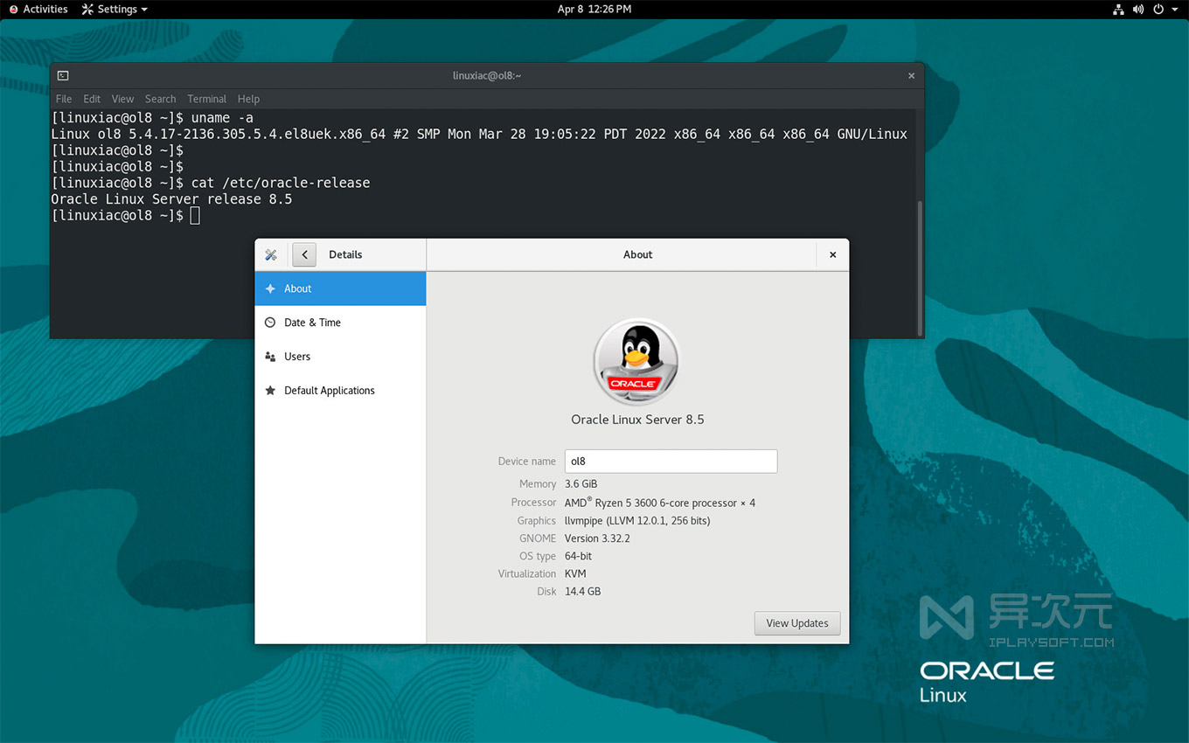Click the View Updates button
1189x743 pixels.
pos(797,623)
